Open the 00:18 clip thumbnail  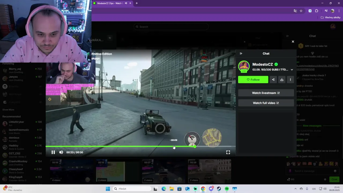71,171
